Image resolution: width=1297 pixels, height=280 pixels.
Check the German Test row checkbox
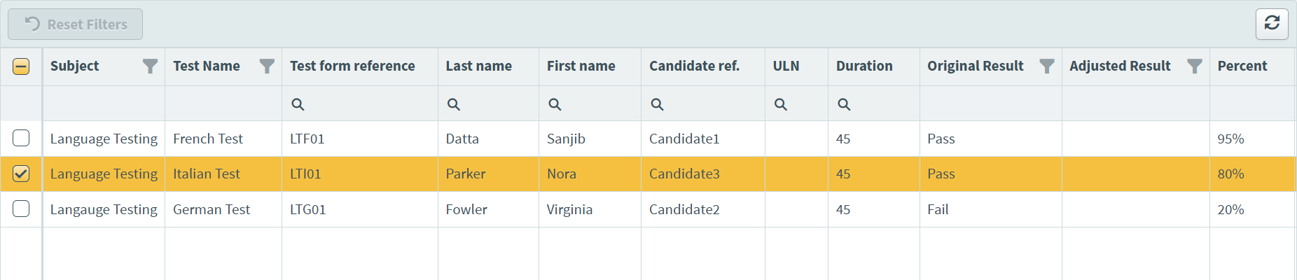(x=21, y=209)
